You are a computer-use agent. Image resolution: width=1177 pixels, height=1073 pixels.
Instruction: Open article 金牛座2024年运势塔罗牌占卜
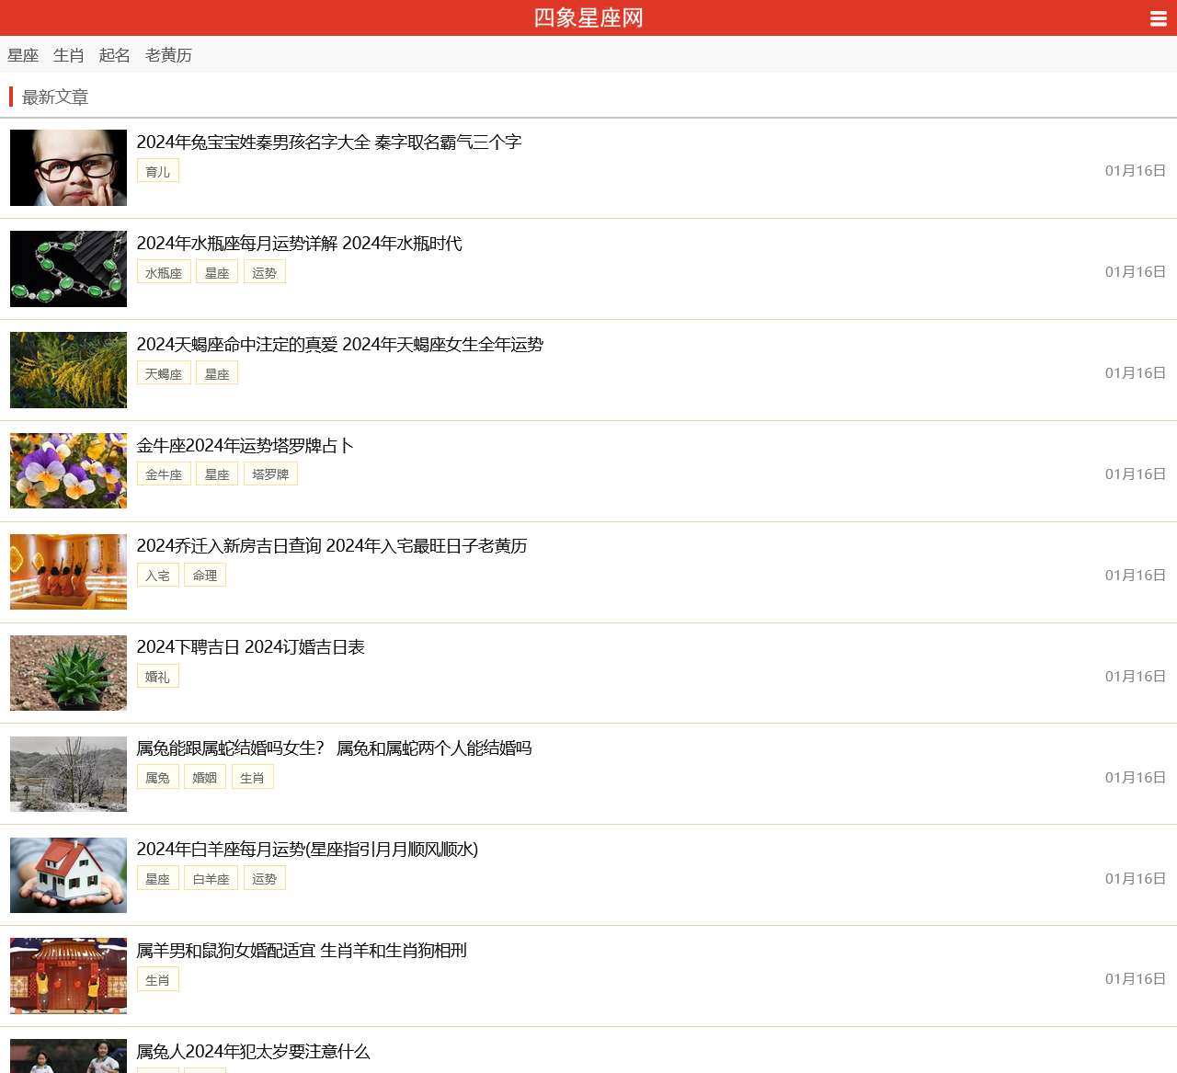click(x=245, y=445)
